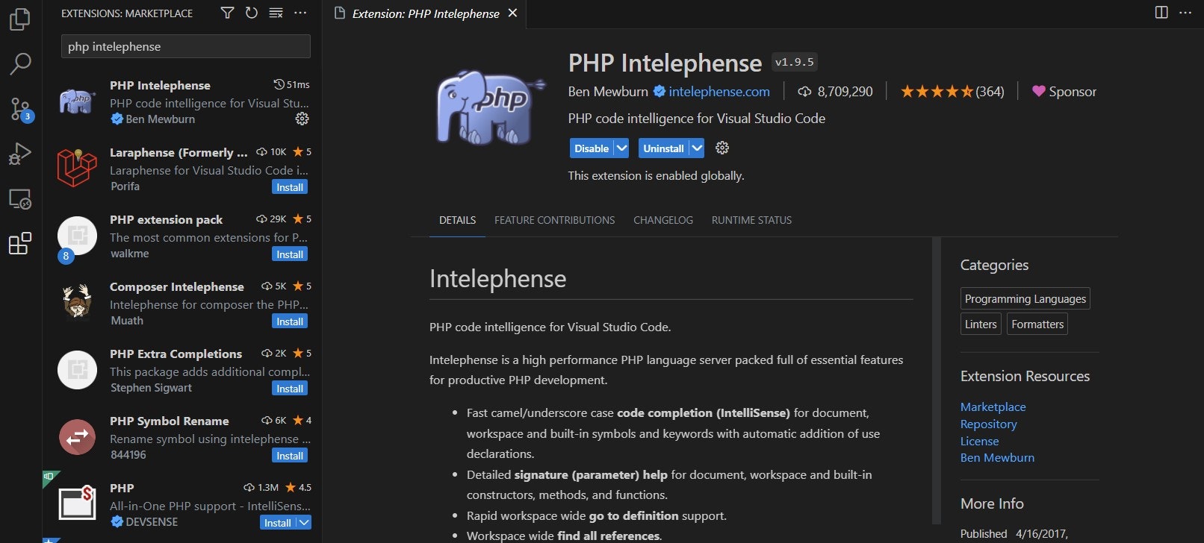Click the star rating (364)
The image size is (1204, 543).
pos(952,92)
